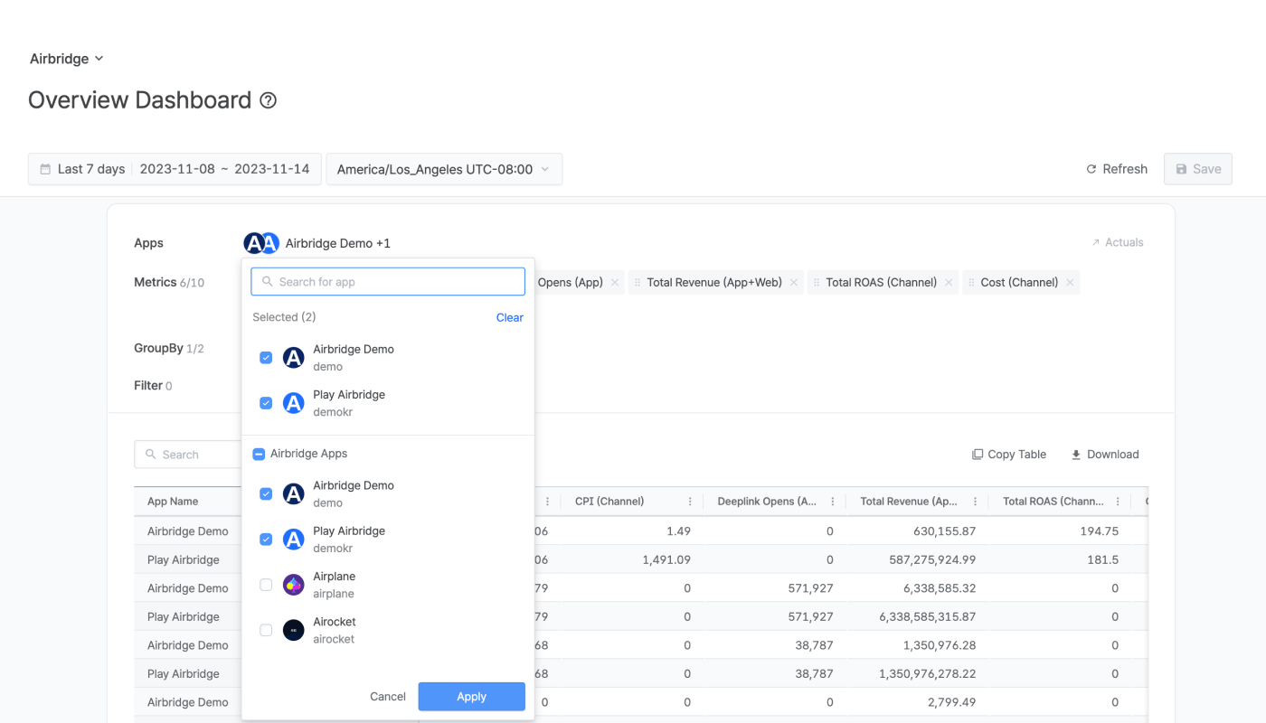Check the Airplane app checkbox
This screenshot has width=1266, height=723.
pos(266,585)
